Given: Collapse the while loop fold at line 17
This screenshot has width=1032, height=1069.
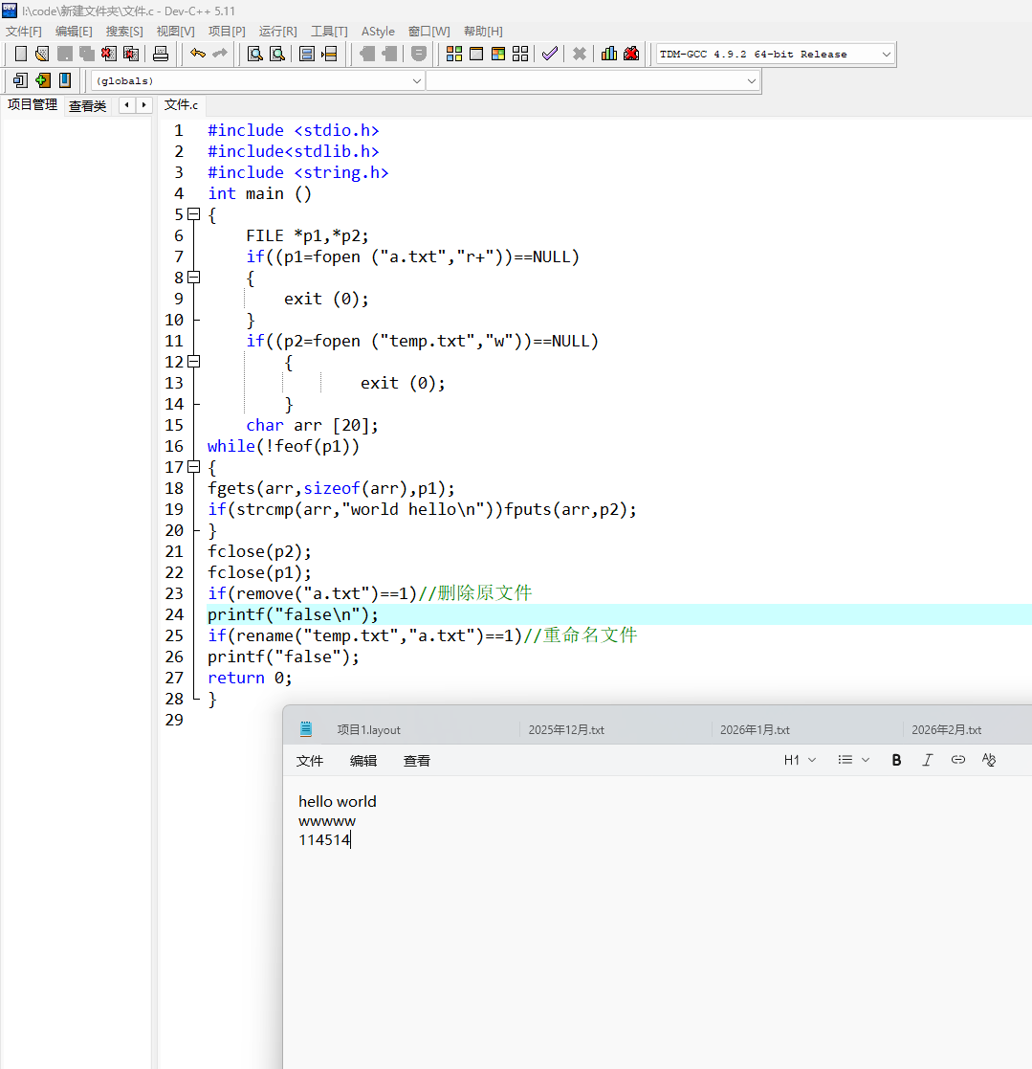Looking at the screenshot, I should [194, 467].
